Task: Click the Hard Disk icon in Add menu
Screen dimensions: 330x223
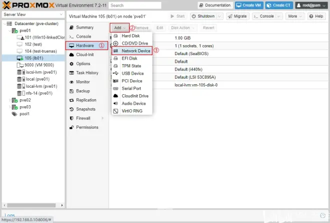Action: point(115,36)
